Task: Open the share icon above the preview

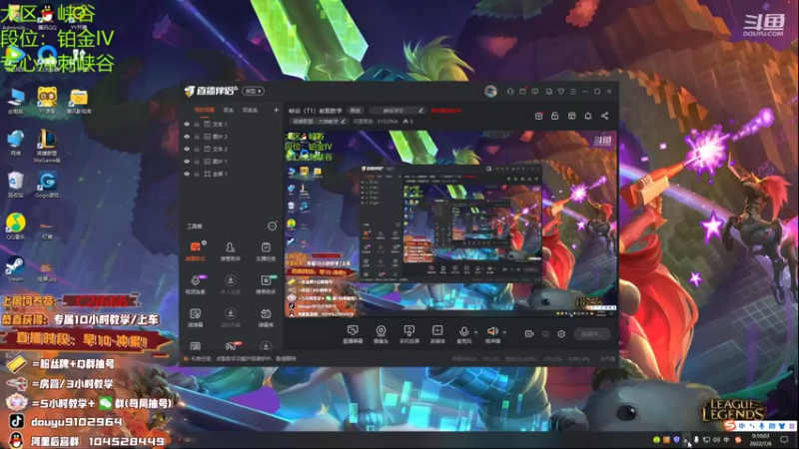Action: pyautogui.click(x=605, y=116)
